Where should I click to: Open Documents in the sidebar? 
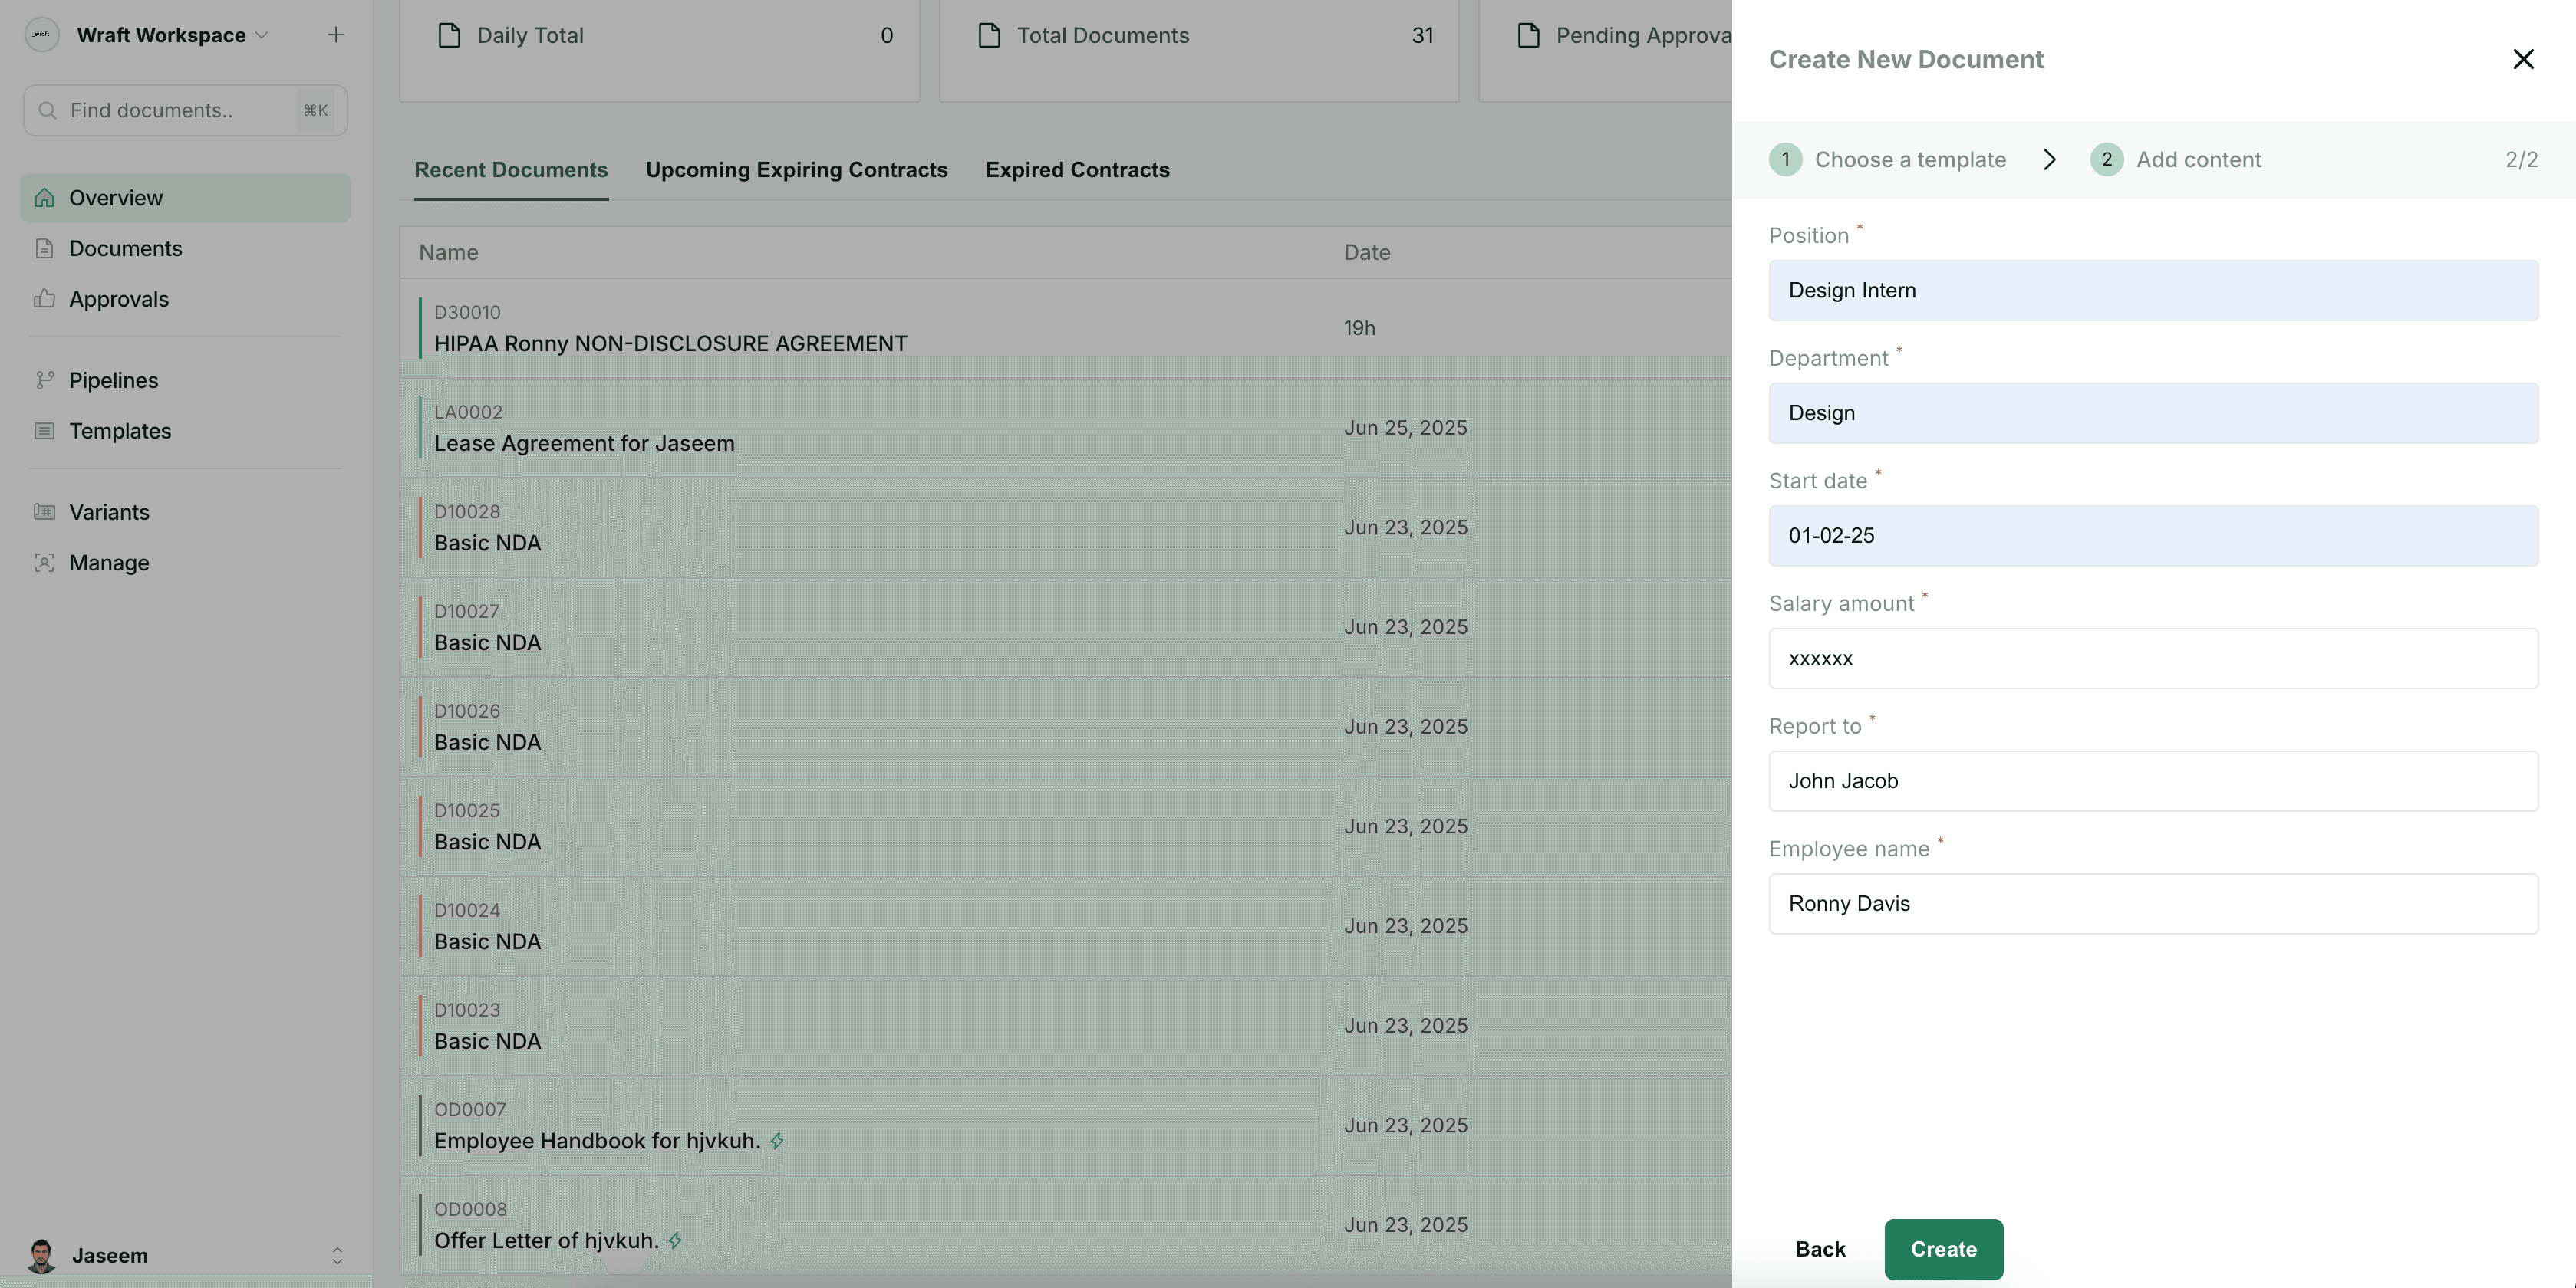pos(125,248)
